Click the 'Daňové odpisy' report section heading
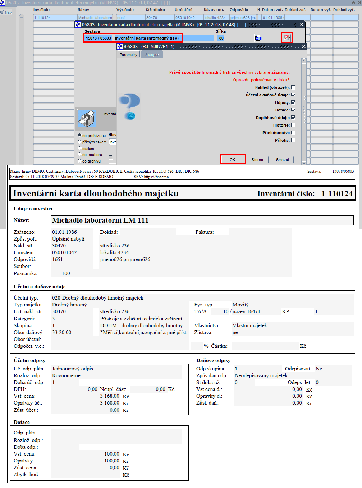 213,360
